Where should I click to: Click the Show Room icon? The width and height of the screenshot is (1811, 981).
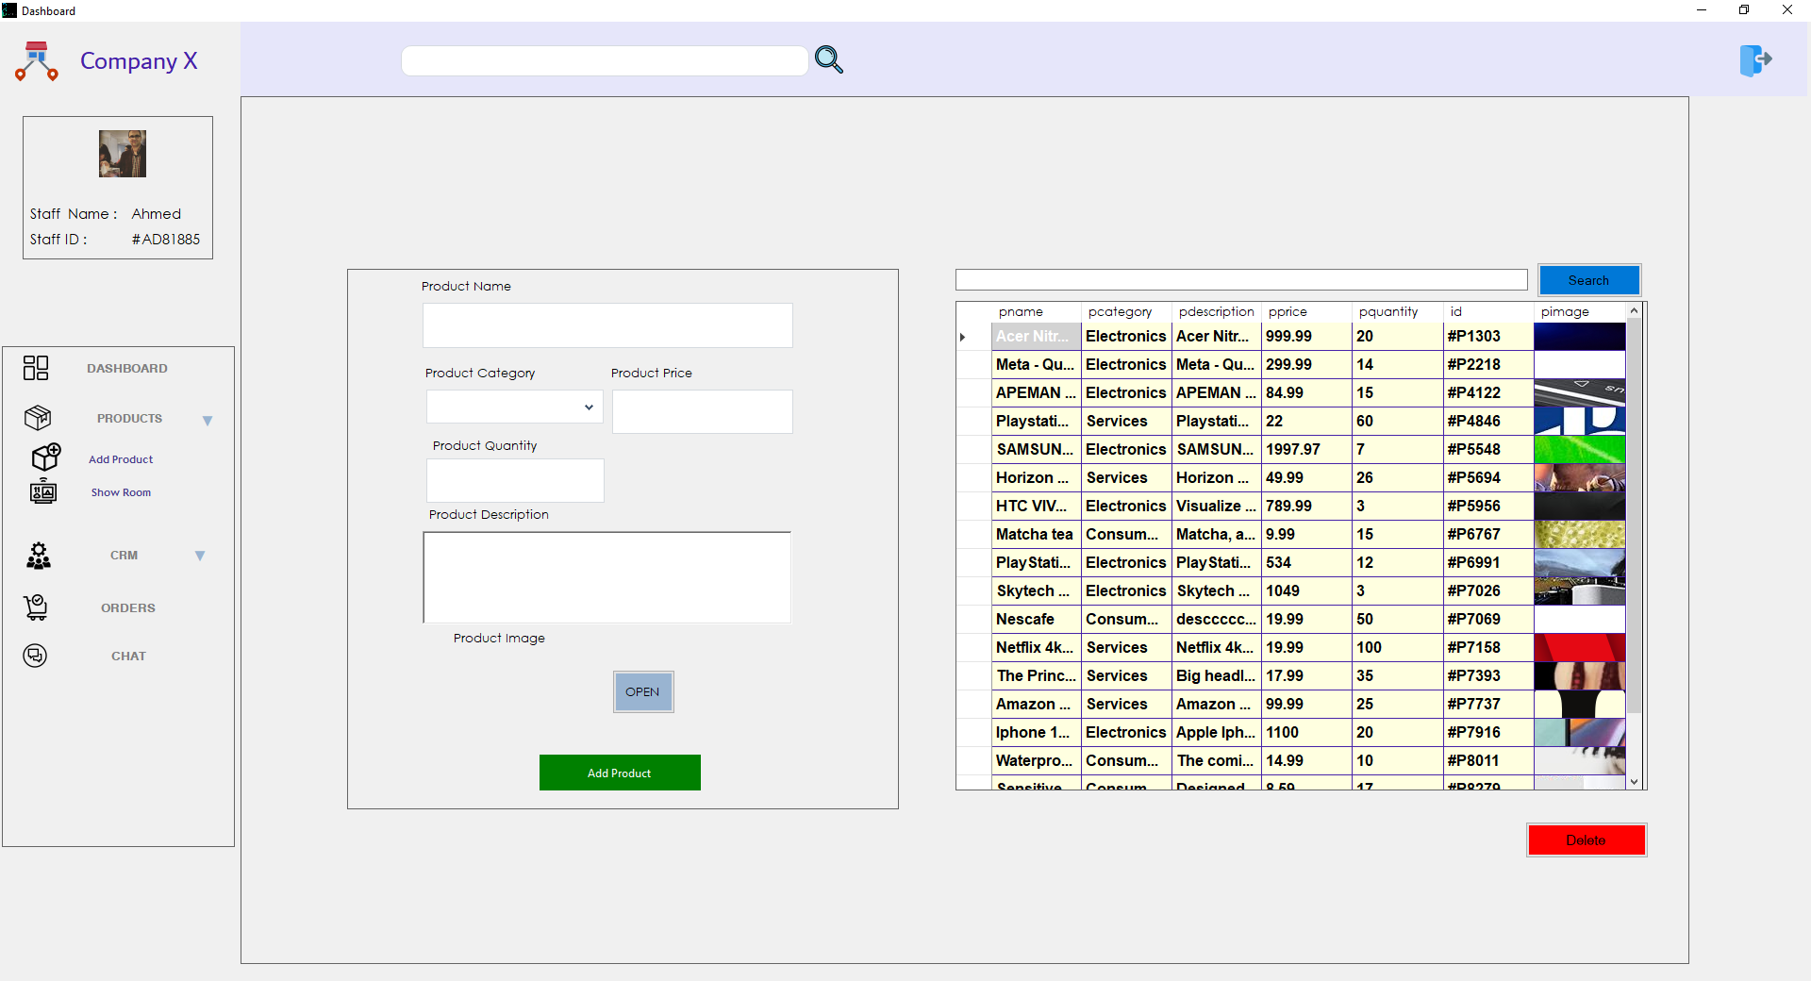point(43,490)
